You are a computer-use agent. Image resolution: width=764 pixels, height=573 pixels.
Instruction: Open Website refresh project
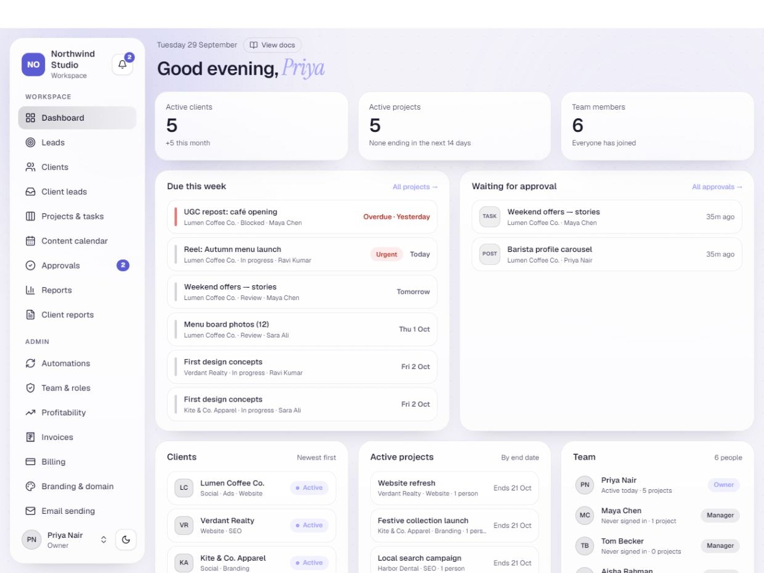455,488
